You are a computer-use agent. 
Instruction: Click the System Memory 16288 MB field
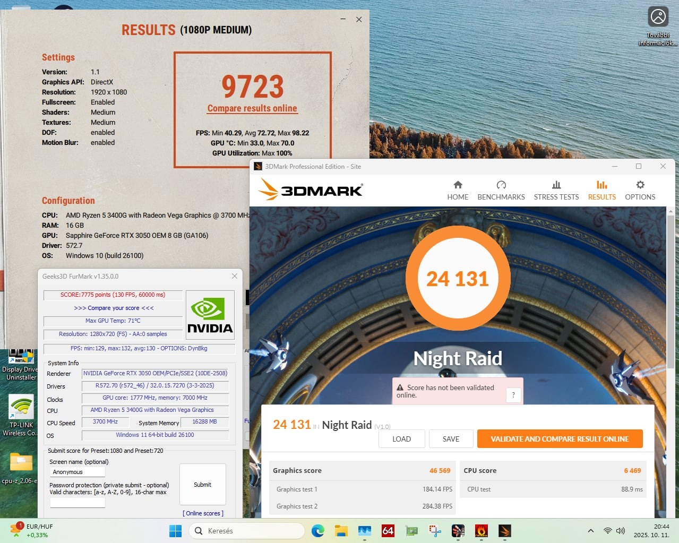click(x=204, y=422)
